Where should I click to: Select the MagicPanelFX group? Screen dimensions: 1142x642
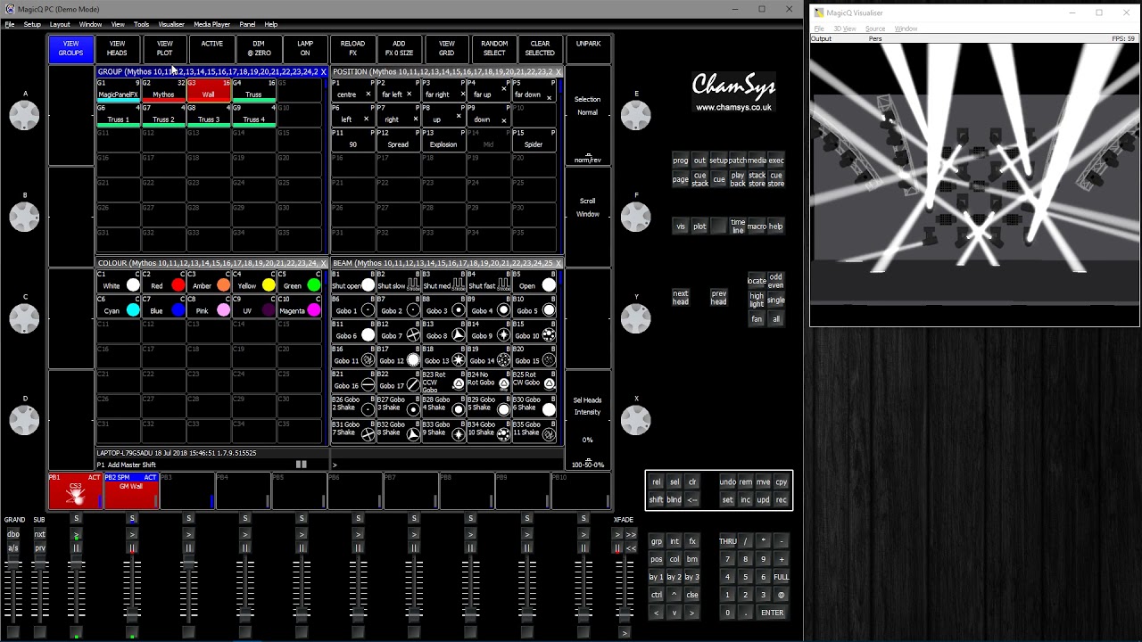point(119,89)
